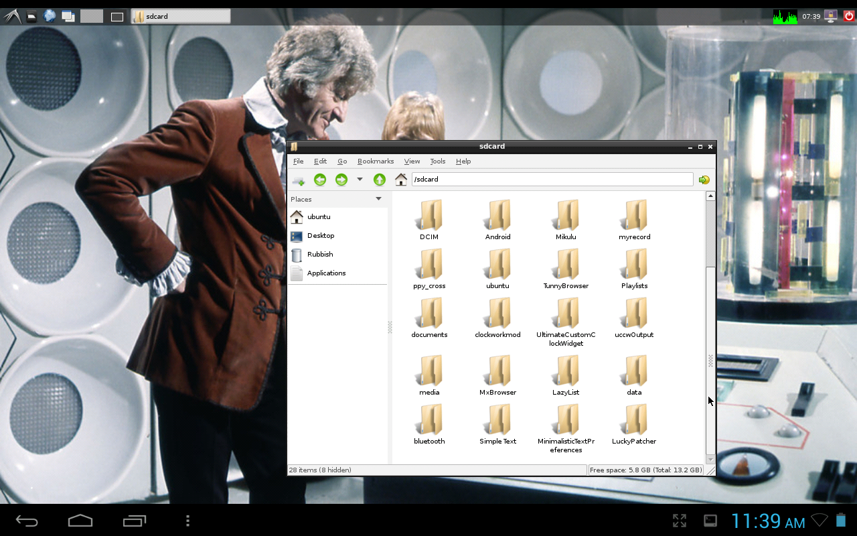Viewport: 857px width, 536px height.
Task: Select the data folder
Action: (x=634, y=376)
